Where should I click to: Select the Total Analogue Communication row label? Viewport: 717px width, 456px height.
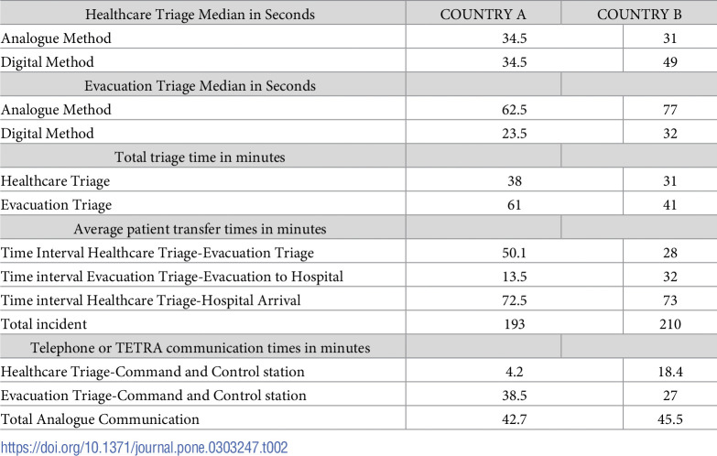(100, 419)
